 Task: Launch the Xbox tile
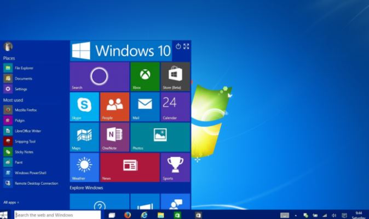pos(145,76)
